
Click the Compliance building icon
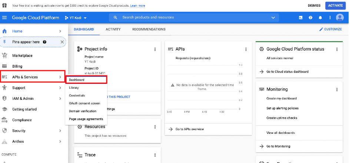tap(4, 120)
